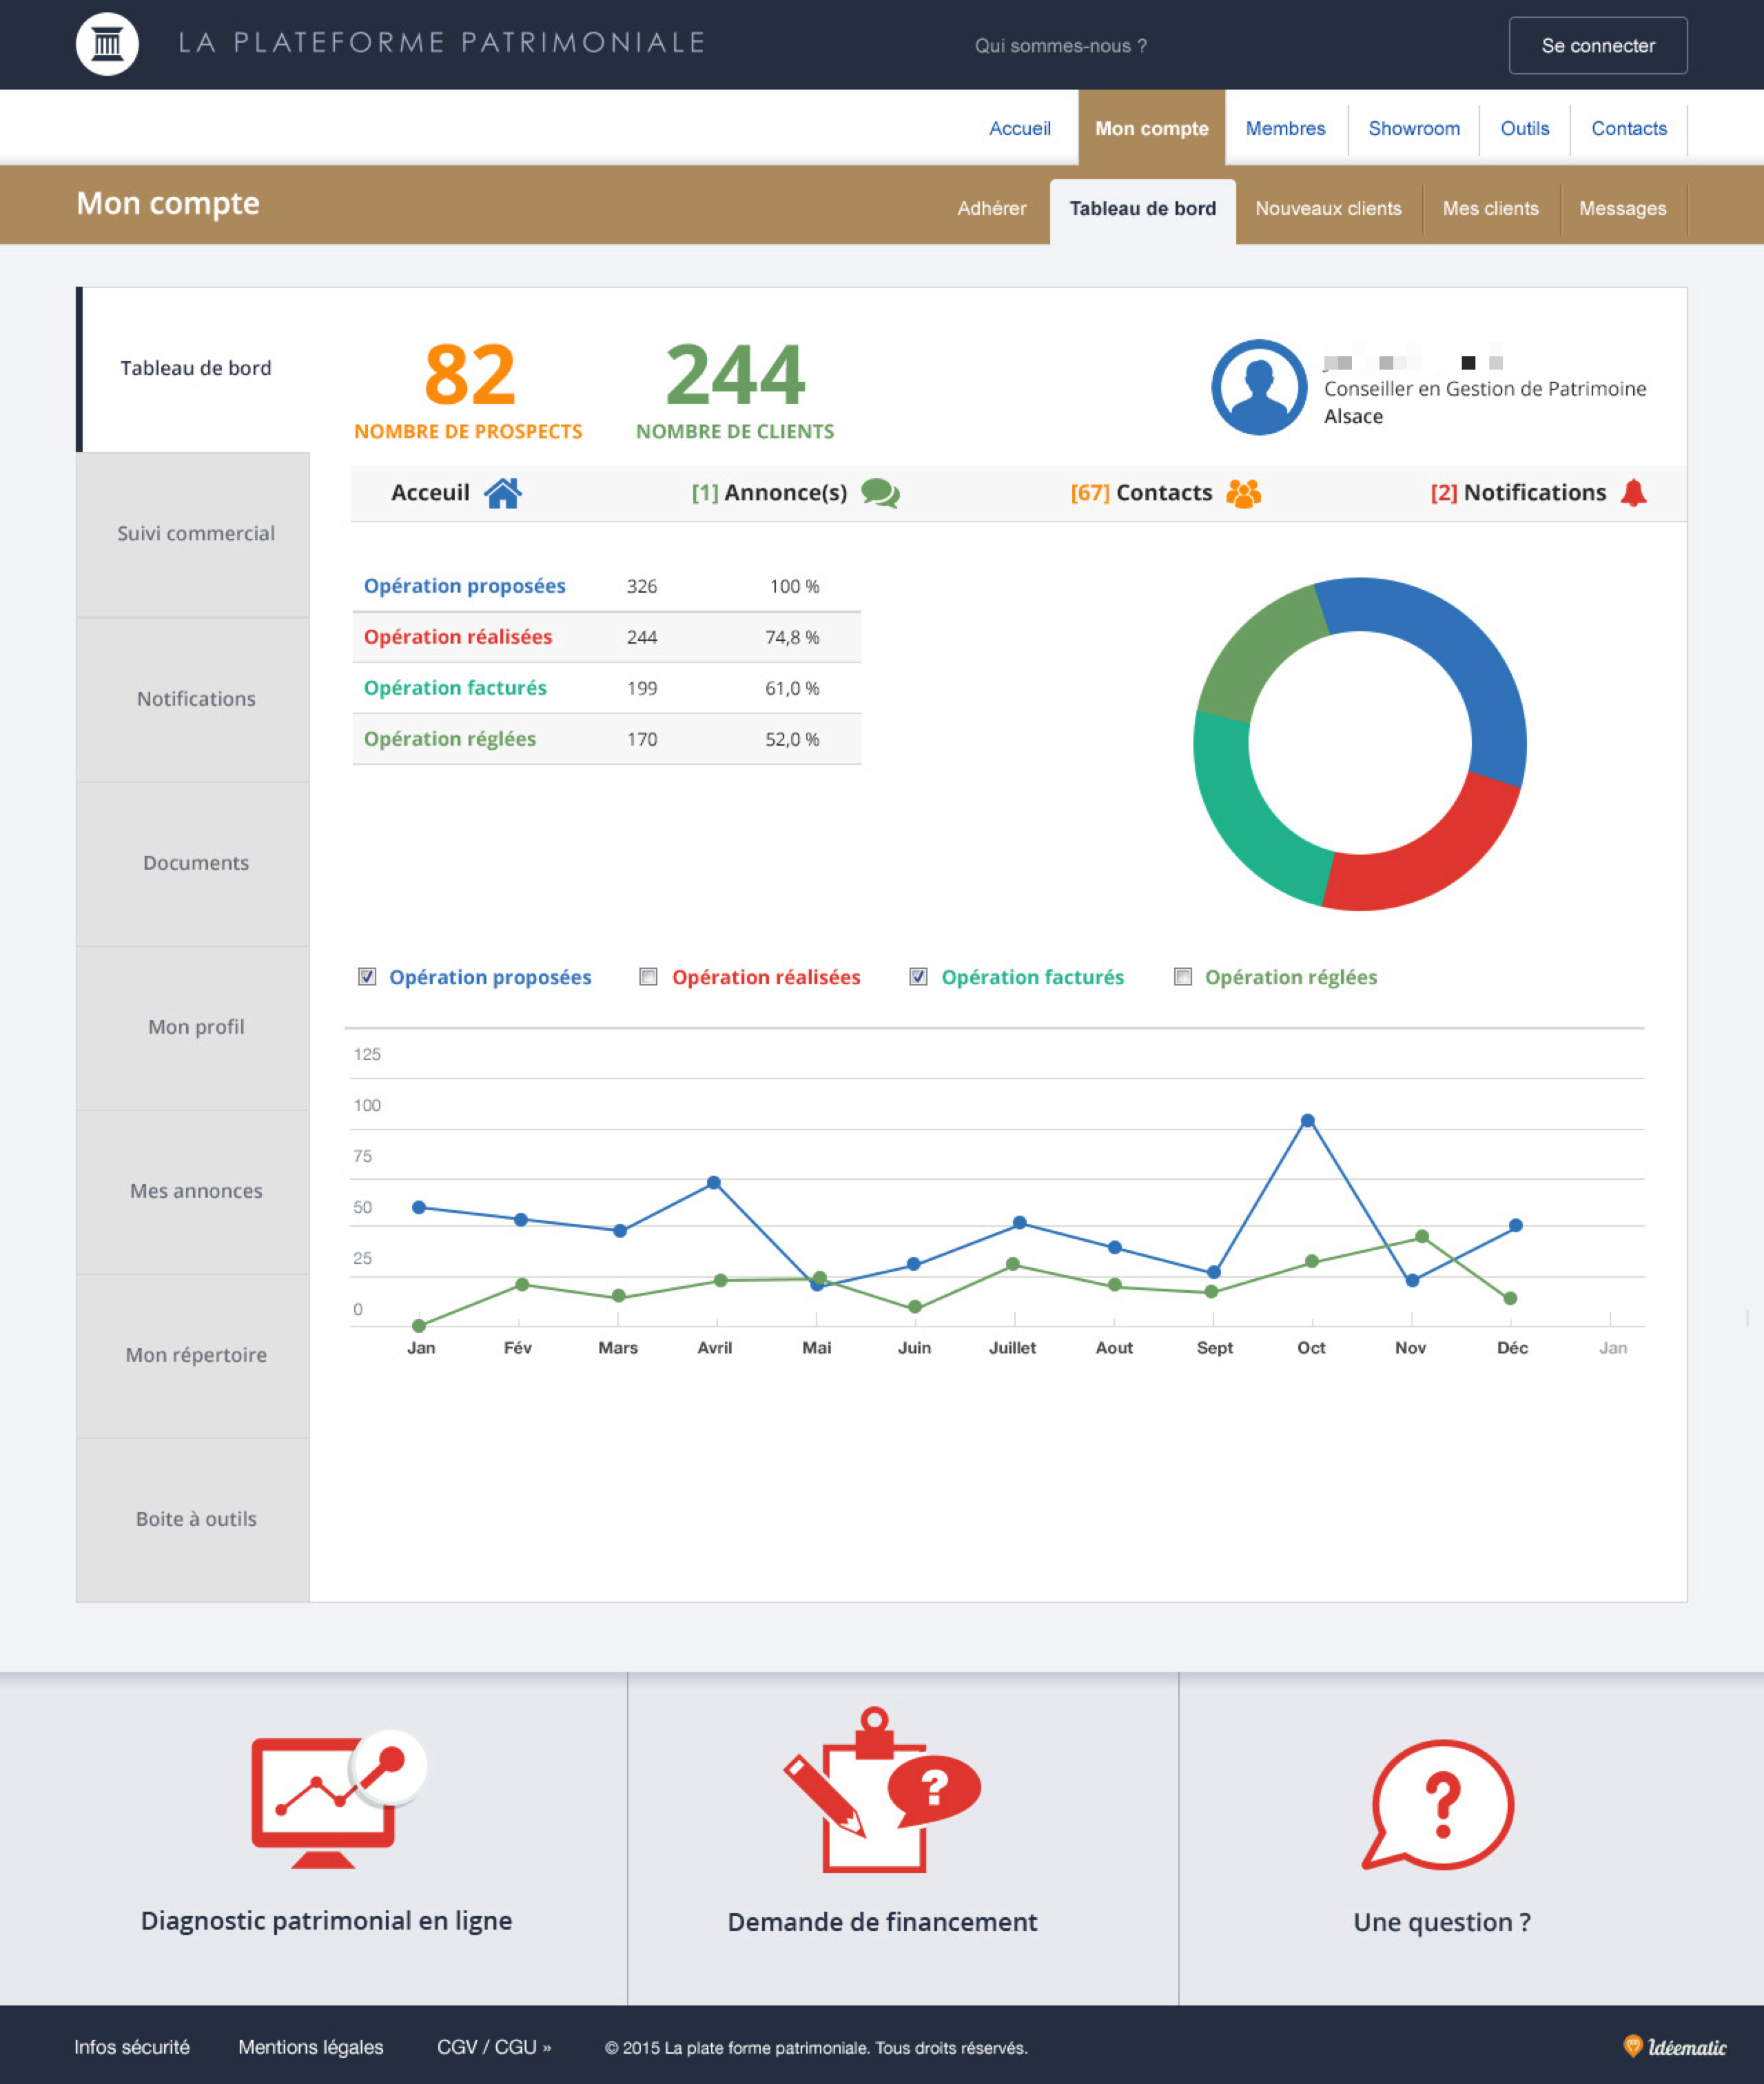Click the Opération proposées table row label

pos(464,586)
